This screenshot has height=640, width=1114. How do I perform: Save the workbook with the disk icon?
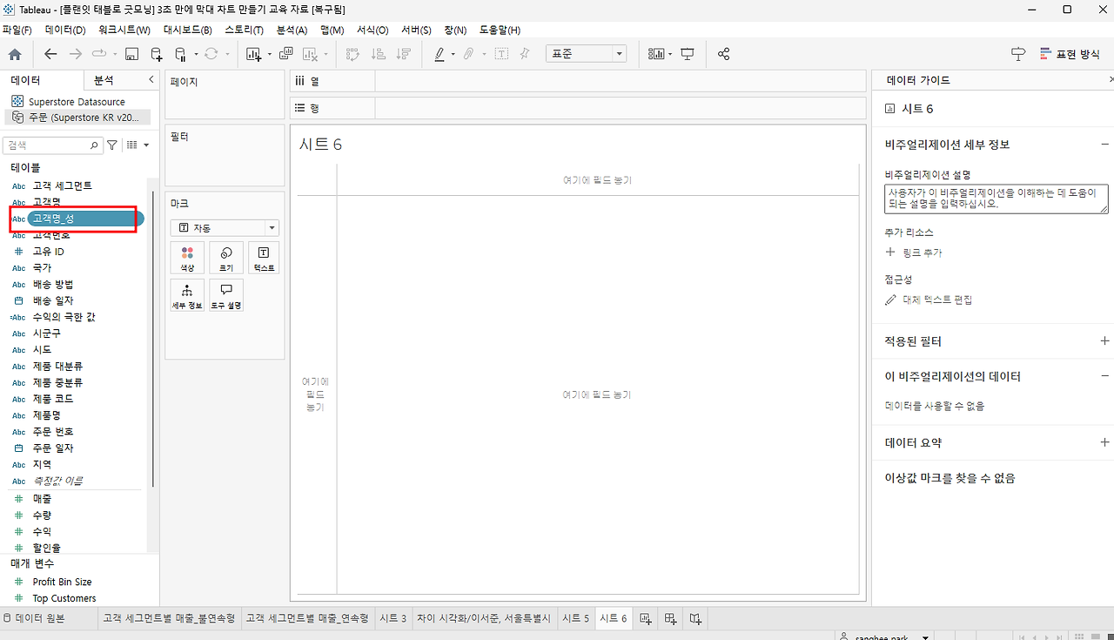click(131, 54)
